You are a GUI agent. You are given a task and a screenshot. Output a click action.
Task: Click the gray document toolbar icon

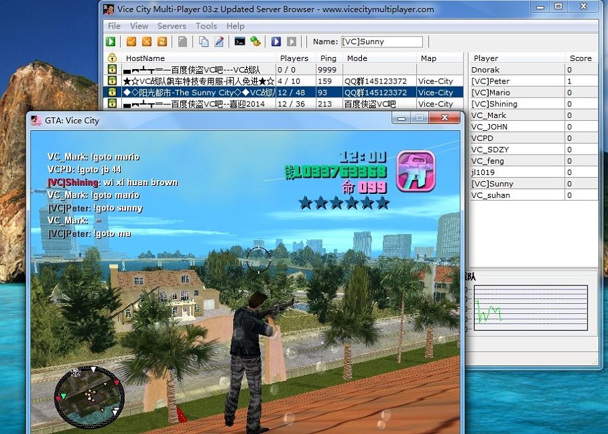pyautogui.click(x=182, y=41)
